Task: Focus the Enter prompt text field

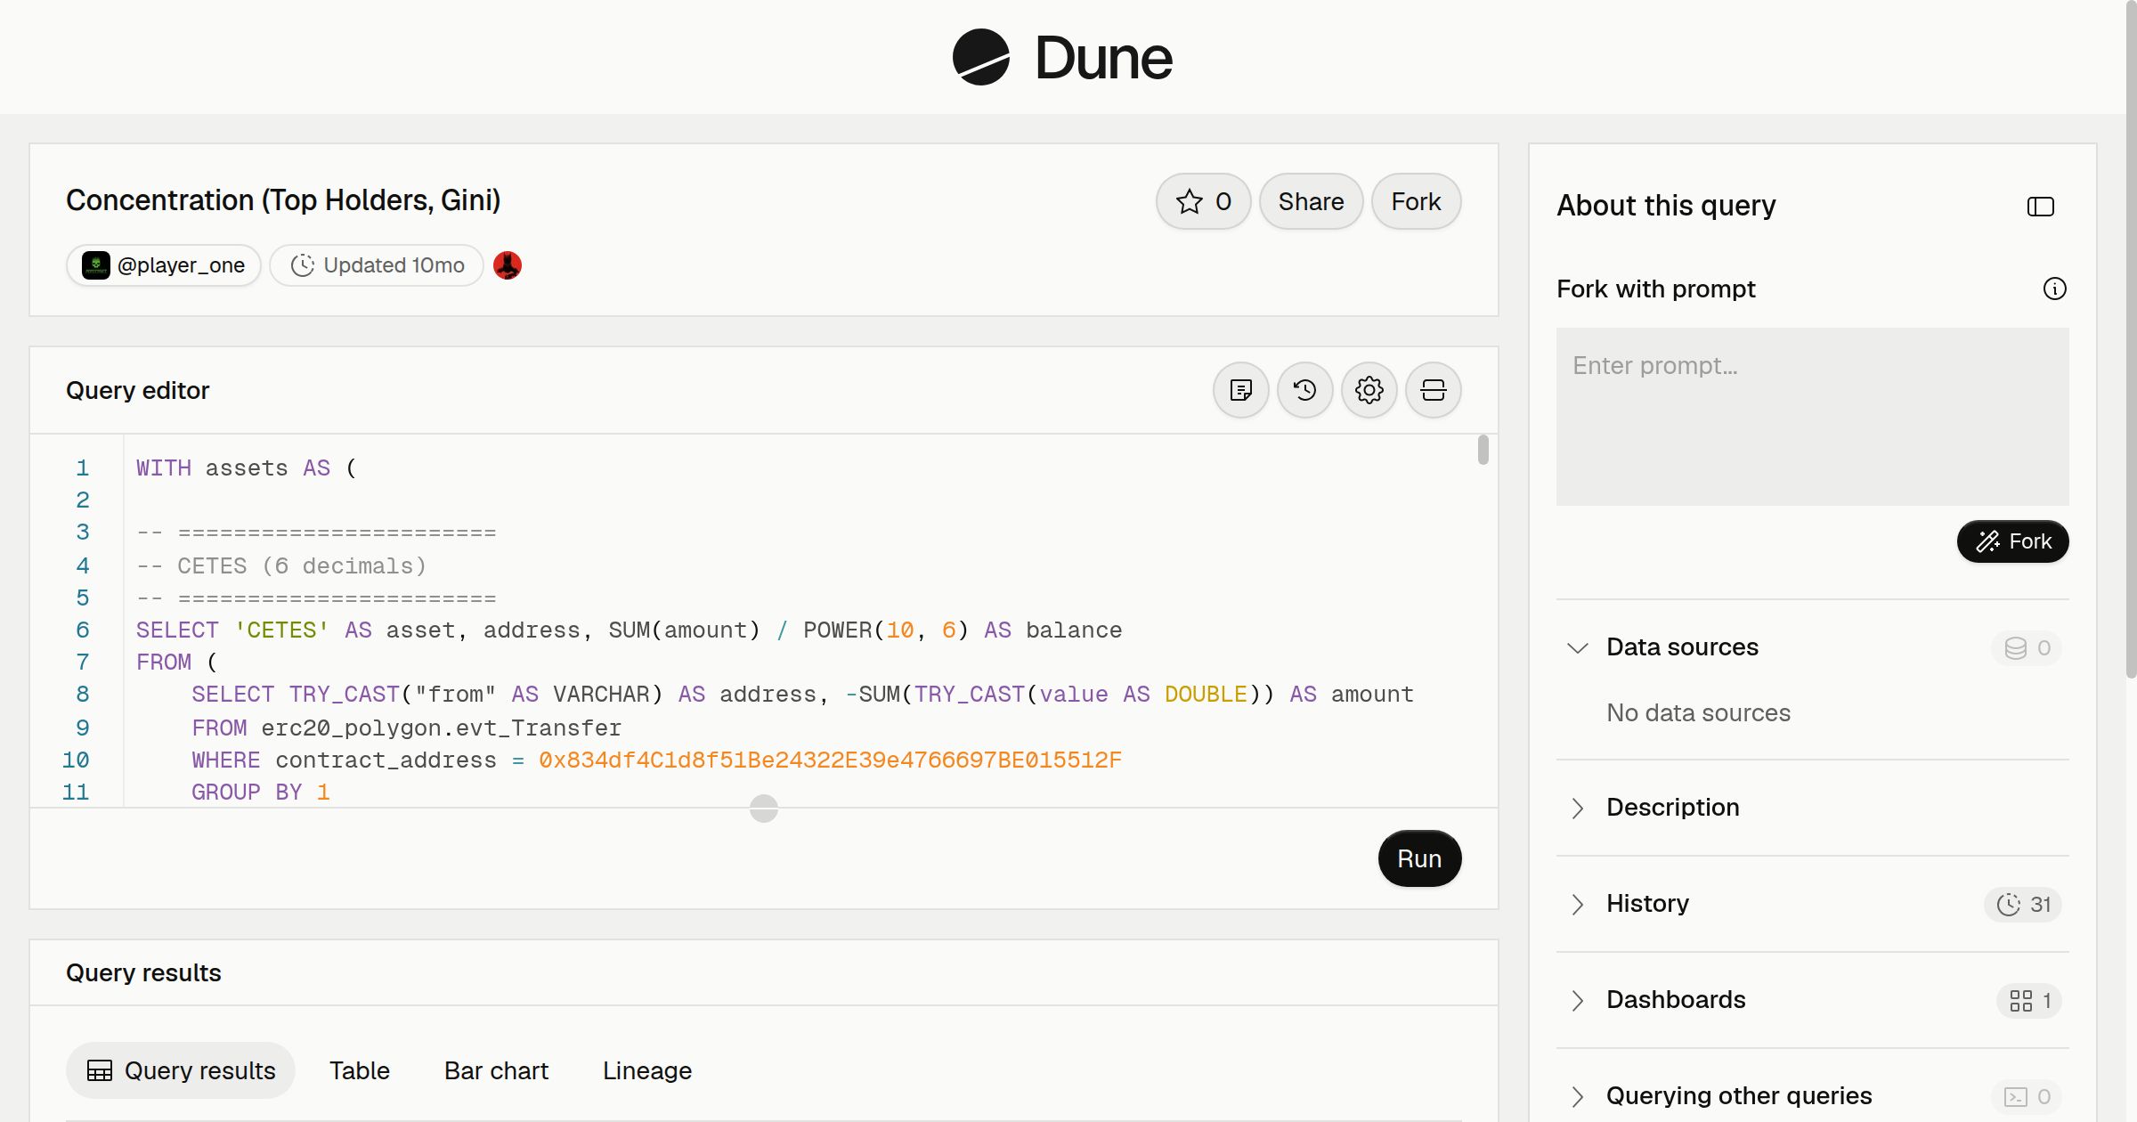Action: coord(1813,417)
